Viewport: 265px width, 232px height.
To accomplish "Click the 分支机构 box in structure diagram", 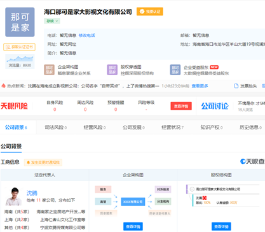I will click(x=163, y=201).
